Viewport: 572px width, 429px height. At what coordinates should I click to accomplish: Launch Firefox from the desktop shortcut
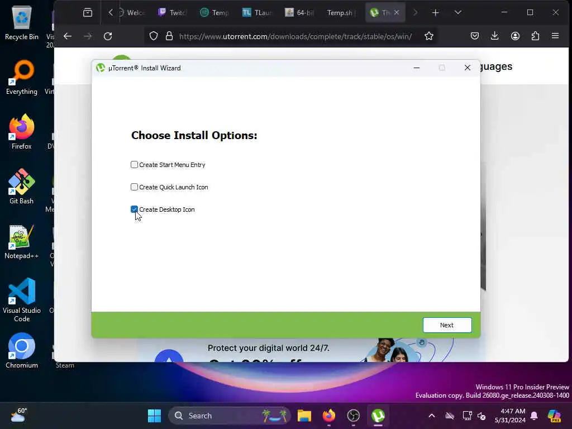pos(22,132)
